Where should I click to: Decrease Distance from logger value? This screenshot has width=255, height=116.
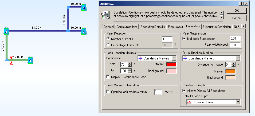click(x=234, y=66)
